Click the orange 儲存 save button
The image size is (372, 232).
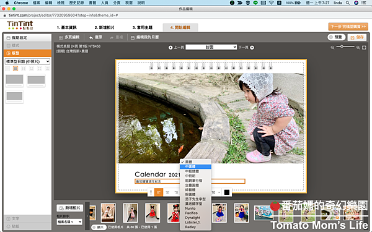tap(357, 37)
